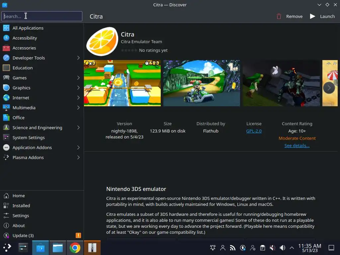Viewport: 340px width, 255px height.
Task: Open the Super Mario 3D Land screenshot
Action: 122,83
